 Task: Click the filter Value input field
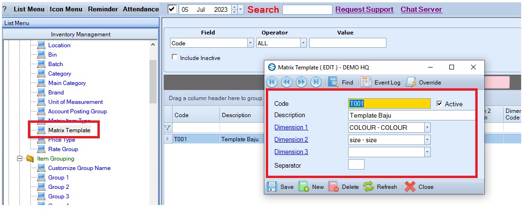pyautogui.click(x=348, y=43)
